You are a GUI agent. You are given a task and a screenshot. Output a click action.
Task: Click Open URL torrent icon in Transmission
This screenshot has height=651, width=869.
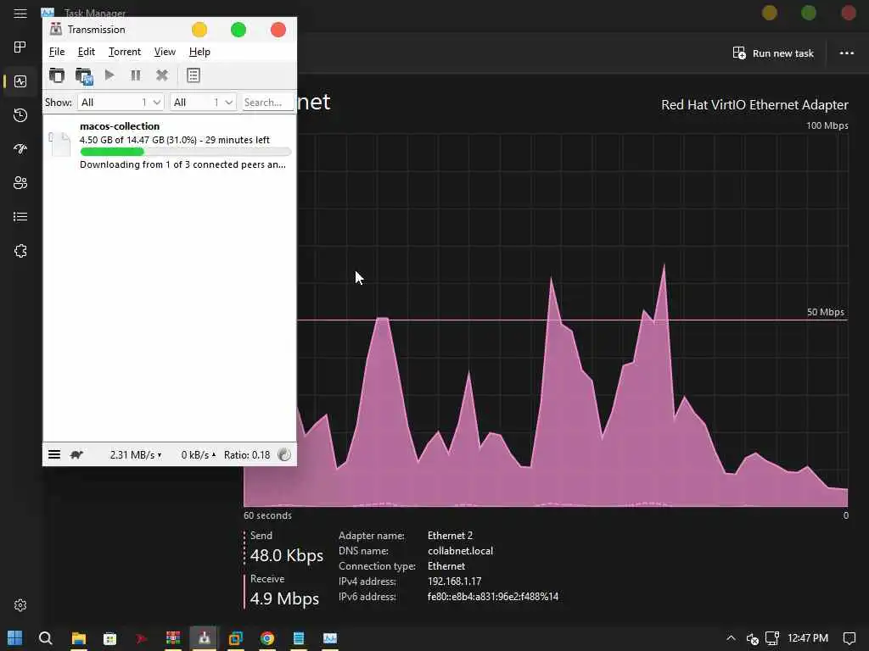coord(84,75)
